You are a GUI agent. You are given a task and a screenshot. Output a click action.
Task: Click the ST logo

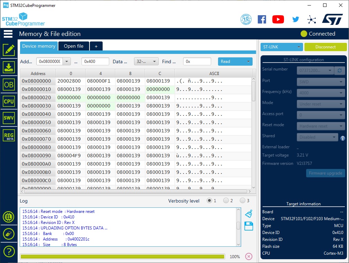tap(332, 19)
